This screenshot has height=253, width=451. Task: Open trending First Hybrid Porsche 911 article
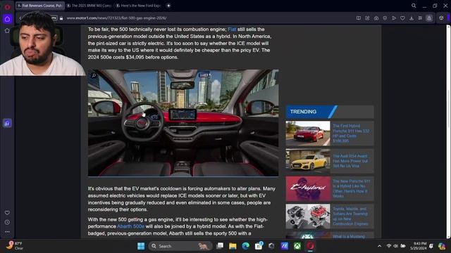click(x=351, y=134)
